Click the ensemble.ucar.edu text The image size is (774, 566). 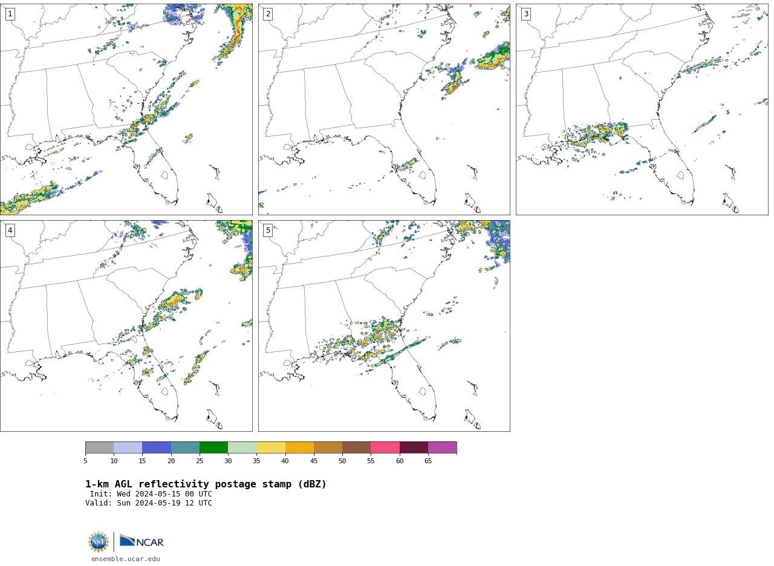tap(126, 559)
